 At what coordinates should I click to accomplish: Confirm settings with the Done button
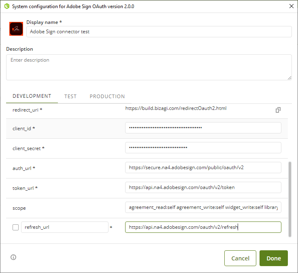click(274, 258)
